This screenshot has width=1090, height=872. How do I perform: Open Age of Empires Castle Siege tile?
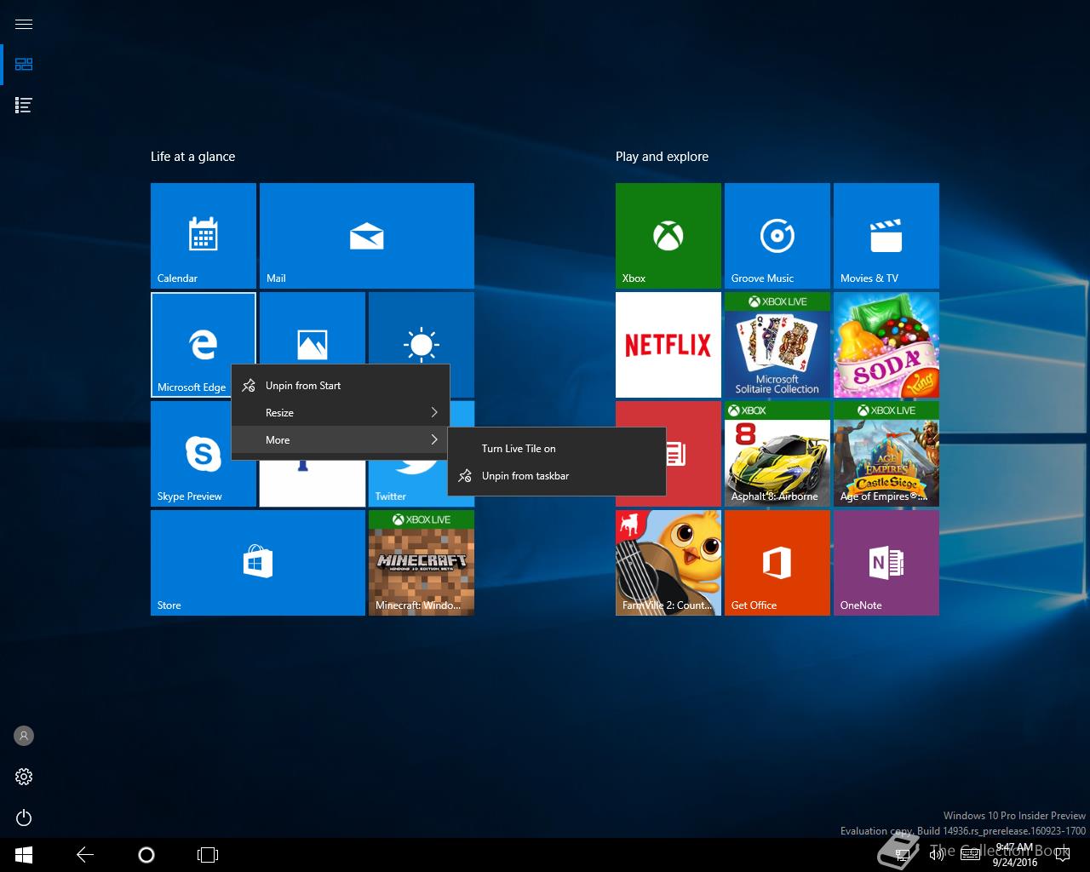[886, 454]
